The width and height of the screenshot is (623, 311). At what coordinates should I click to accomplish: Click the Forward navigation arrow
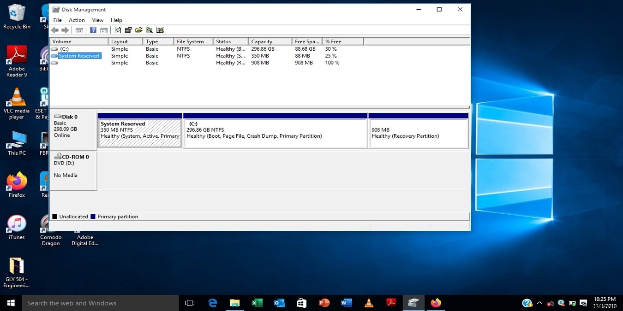(64, 30)
